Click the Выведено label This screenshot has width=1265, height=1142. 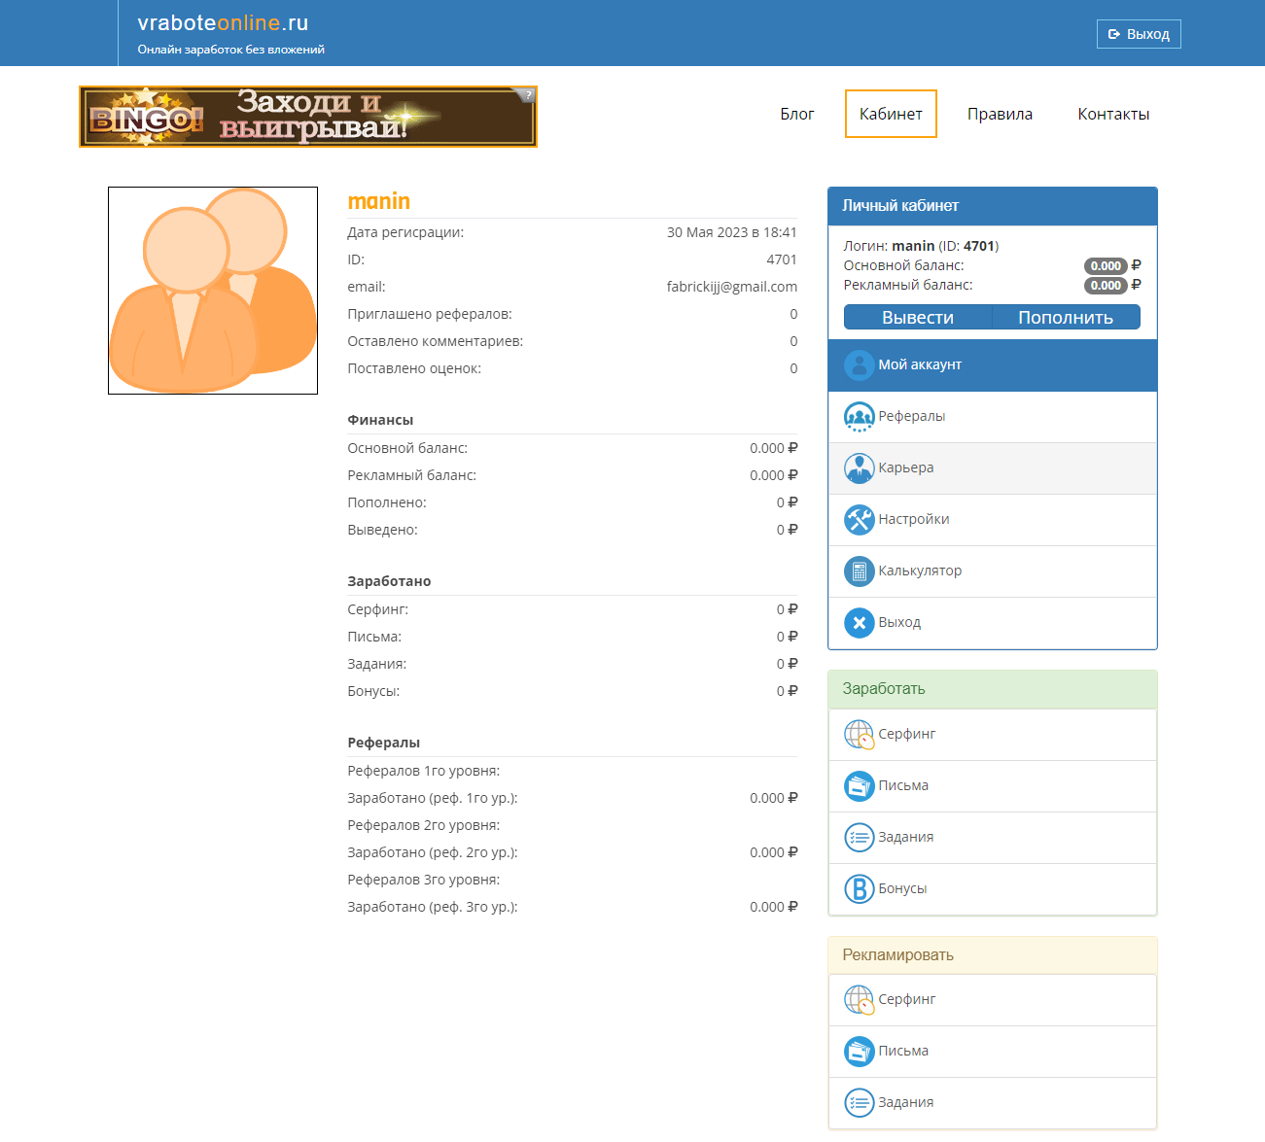(x=382, y=530)
